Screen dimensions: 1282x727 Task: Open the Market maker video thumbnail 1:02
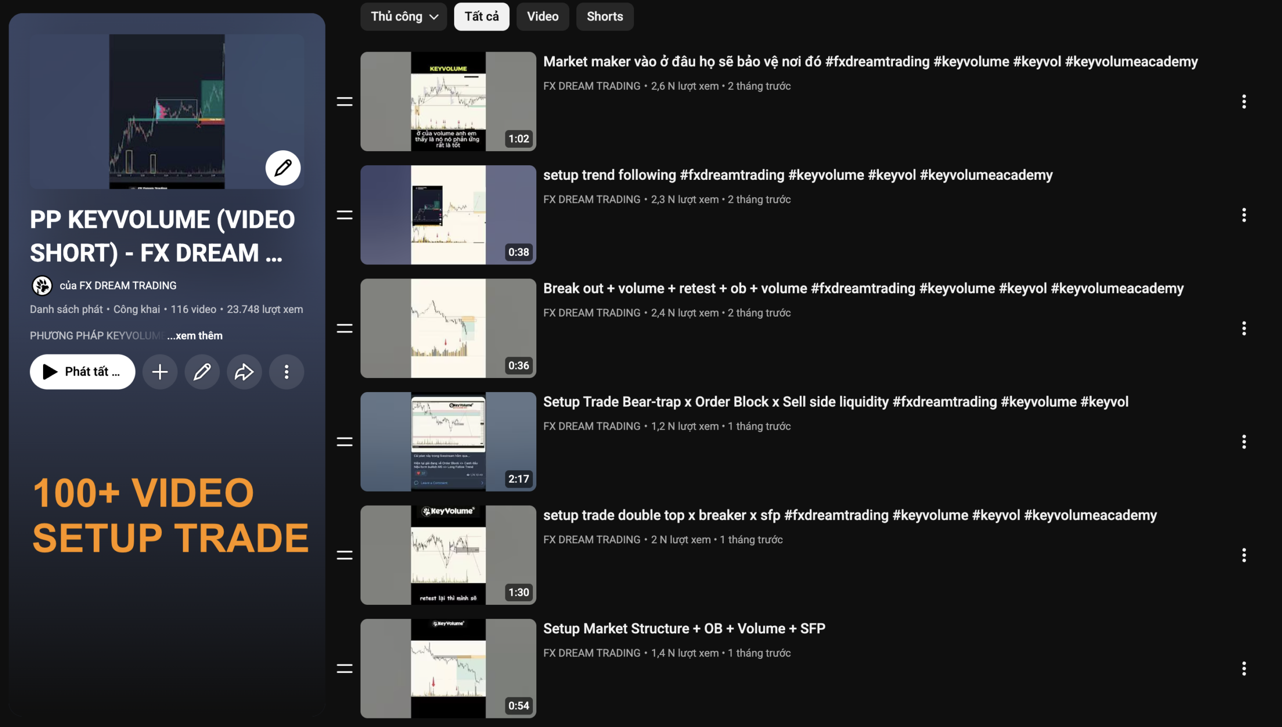point(448,102)
